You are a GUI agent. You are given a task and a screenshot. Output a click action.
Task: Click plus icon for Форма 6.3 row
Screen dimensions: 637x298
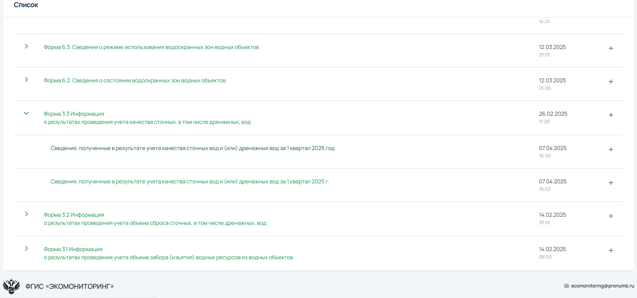(x=611, y=48)
